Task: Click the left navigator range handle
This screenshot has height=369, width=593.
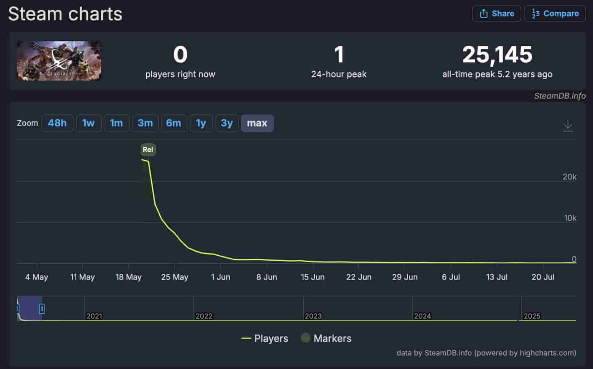Action: [x=18, y=308]
